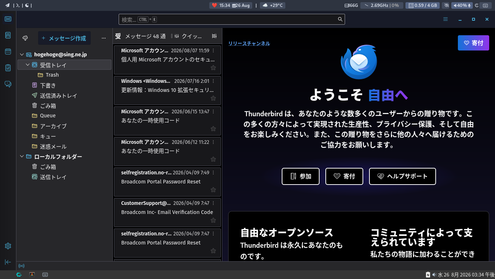Open the リリースチャンネル link

click(x=249, y=44)
